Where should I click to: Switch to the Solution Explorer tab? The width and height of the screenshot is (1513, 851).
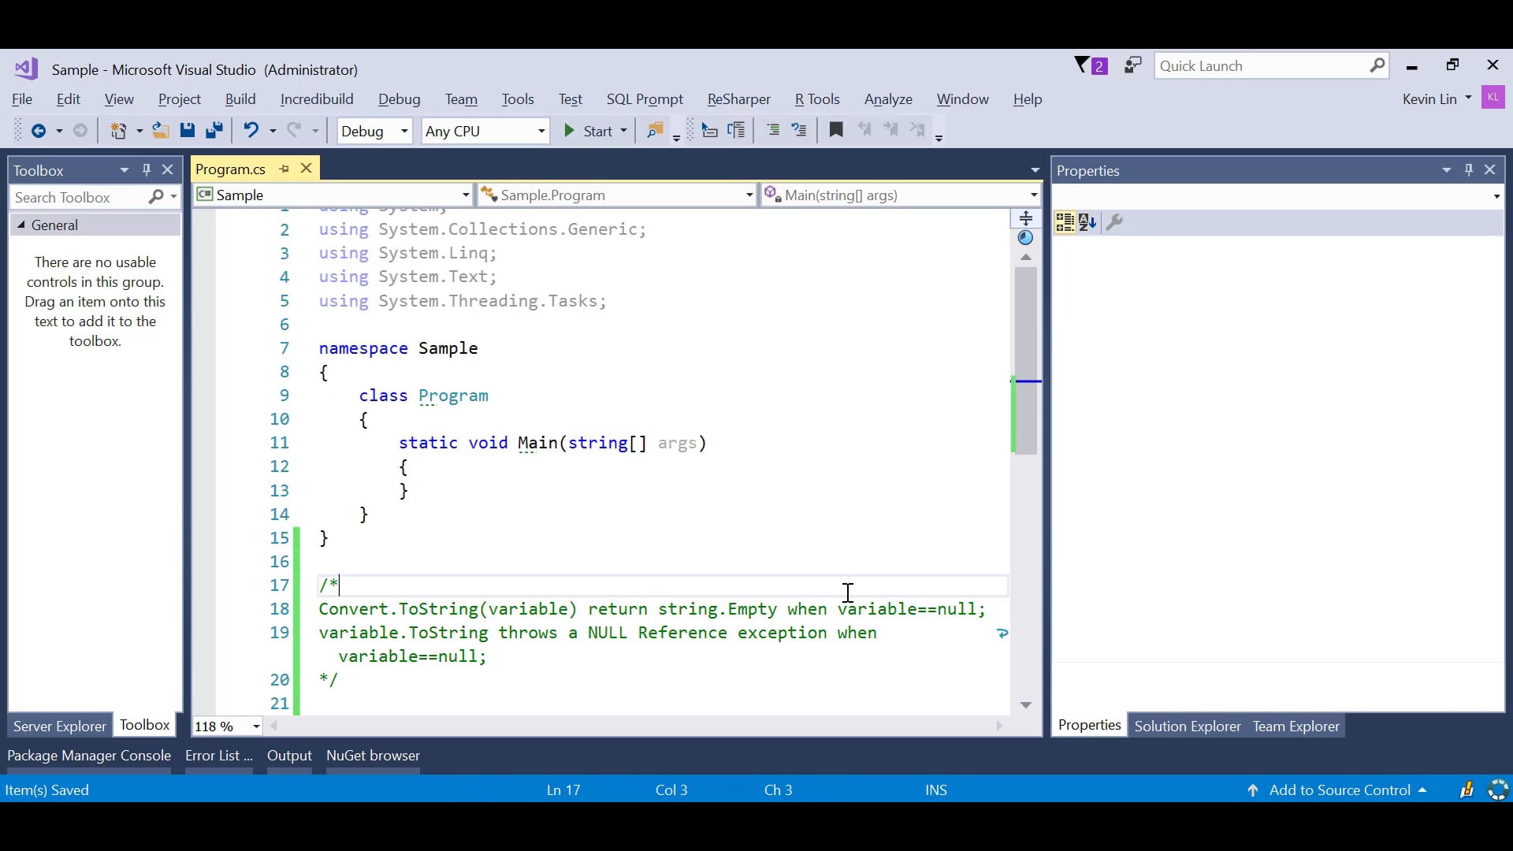pos(1188,726)
